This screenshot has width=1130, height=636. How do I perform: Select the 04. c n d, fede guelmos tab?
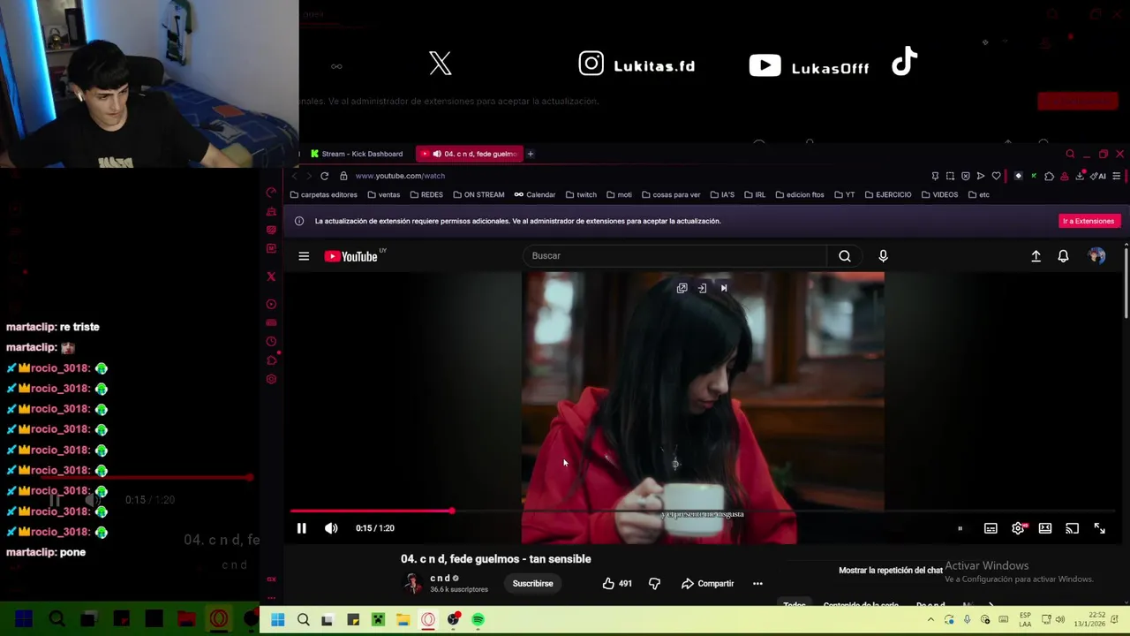click(x=470, y=154)
